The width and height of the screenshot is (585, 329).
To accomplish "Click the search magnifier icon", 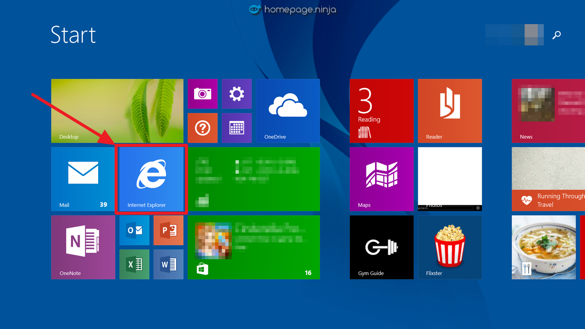I will 557,35.
